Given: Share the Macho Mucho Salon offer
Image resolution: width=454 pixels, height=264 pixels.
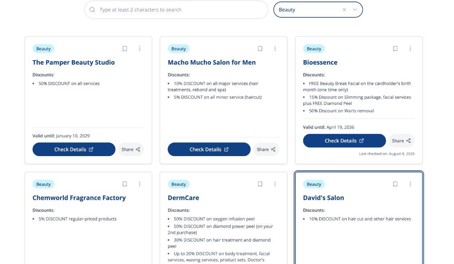Looking at the screenshot, I should (266, 149).
